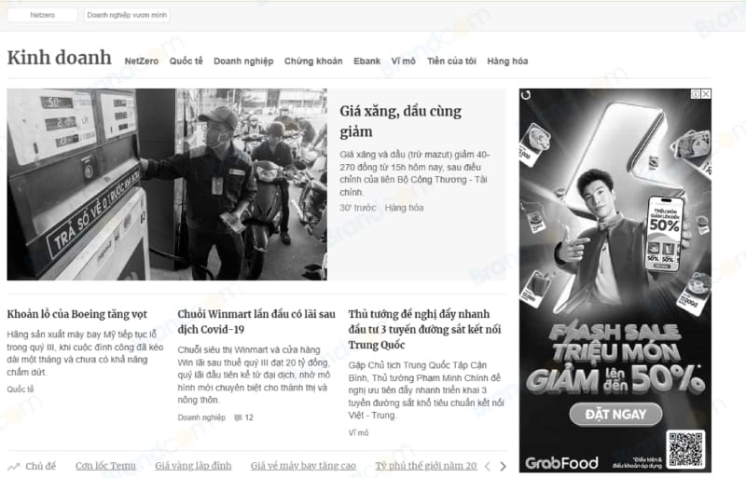Open the Giá vàng lập đỉnh topic
746x478 pixels.
(x=193, y=466)
